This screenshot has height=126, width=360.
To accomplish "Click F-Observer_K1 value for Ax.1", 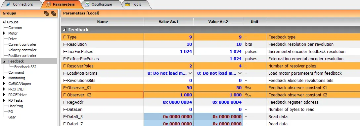I will (x=168, y=88).
